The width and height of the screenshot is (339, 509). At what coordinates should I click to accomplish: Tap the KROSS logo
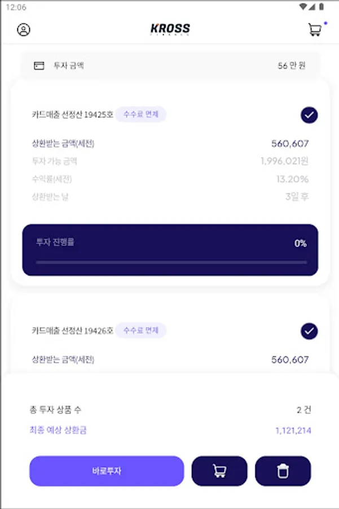(170, 29)
